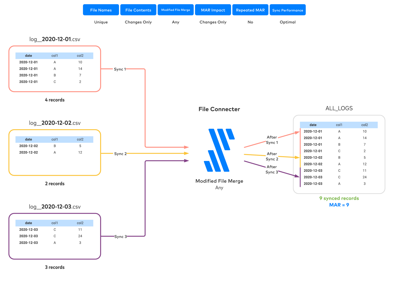394x283 pixels.
Task: Click the log__2020-12-01.csv file title
Action: pos(55,39)
